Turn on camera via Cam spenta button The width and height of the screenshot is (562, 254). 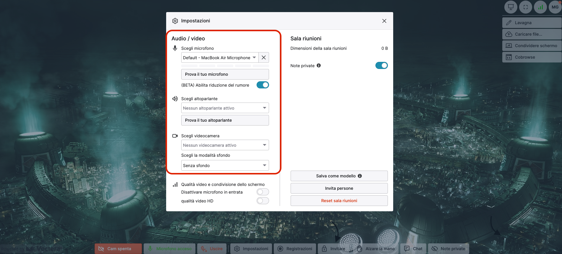pos(118,249)
